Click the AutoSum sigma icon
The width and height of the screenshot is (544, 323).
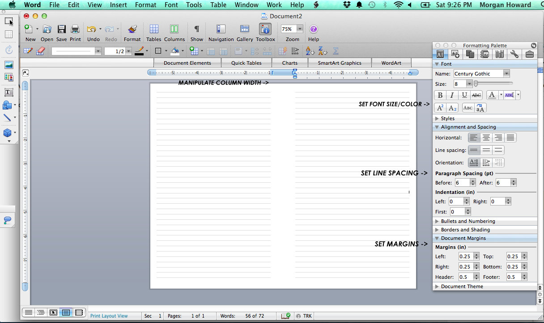point(336,51)
